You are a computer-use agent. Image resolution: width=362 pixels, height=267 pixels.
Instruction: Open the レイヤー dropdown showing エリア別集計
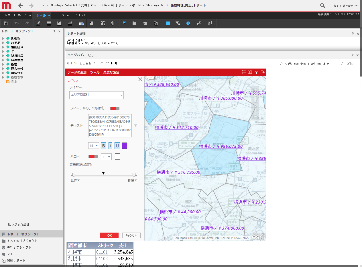(x=97, y=95)
